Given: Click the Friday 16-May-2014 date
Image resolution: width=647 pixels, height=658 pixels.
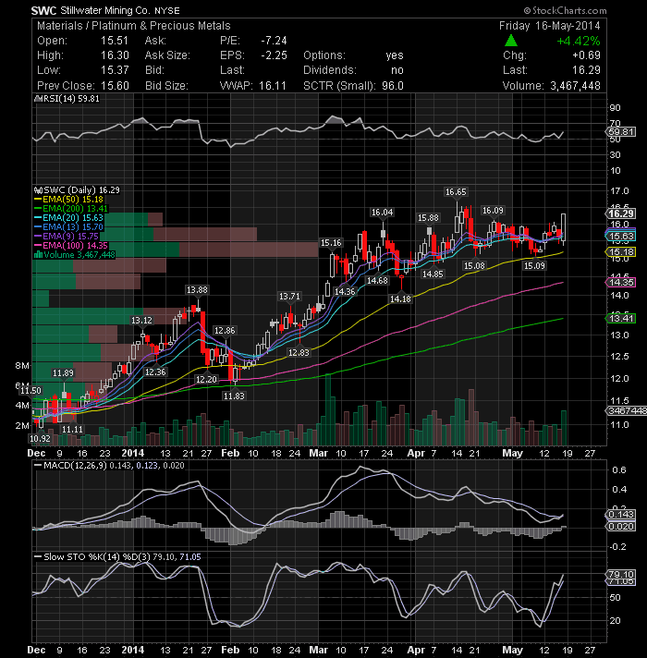Looking at the screenshot, I should pos(550,26).
